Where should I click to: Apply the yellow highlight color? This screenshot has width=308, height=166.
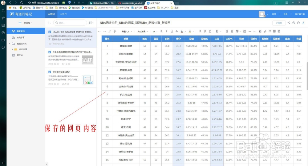pyautogui.click(x=190, y=31)
